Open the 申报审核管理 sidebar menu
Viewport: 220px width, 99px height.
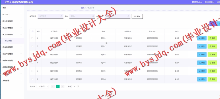click(x=7, y=61)
